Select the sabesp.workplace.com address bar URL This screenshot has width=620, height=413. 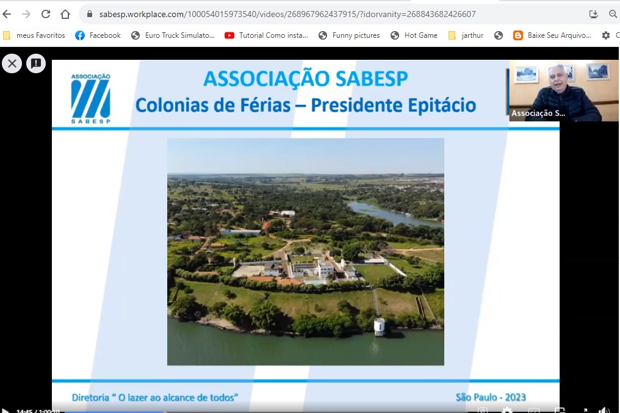click(287, 14)
